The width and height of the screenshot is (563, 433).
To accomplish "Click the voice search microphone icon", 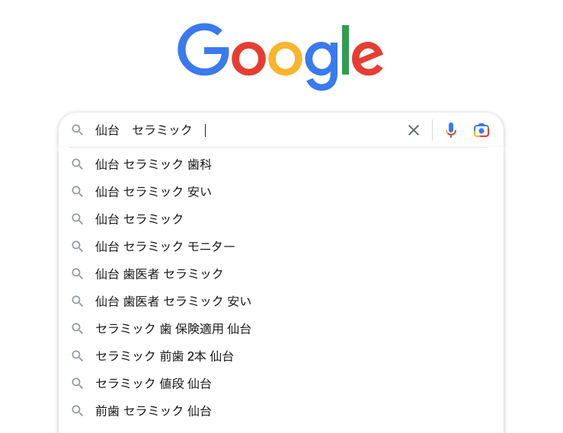I will click(x=450, y=130).
